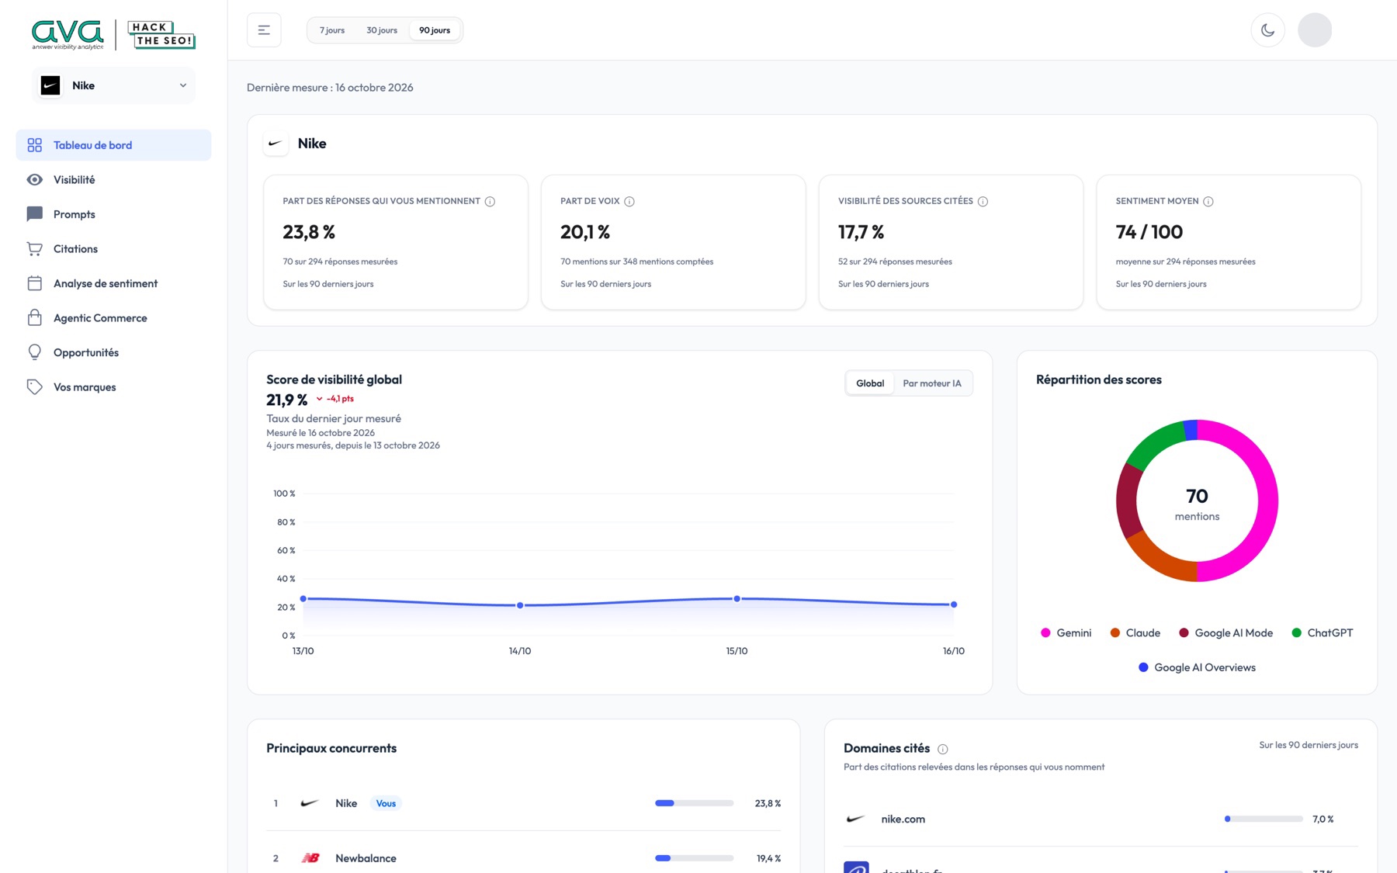Viewport: 1397px width, 873px height.
Task: Switch chart to Par moteur IA
Action: 932,383
